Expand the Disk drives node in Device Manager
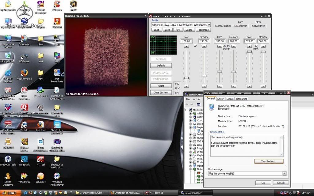This screenshot has width=314, height=196. pos(190,124)
